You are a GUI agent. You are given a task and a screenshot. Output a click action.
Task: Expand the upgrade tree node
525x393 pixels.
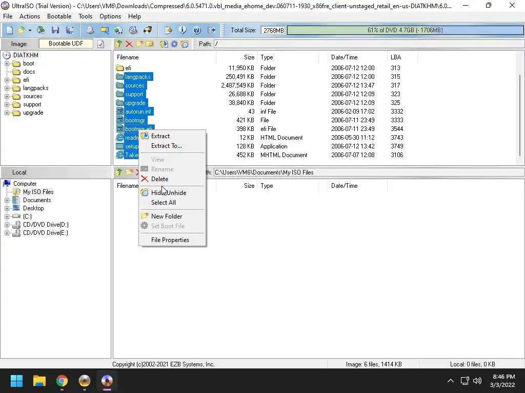7,113
